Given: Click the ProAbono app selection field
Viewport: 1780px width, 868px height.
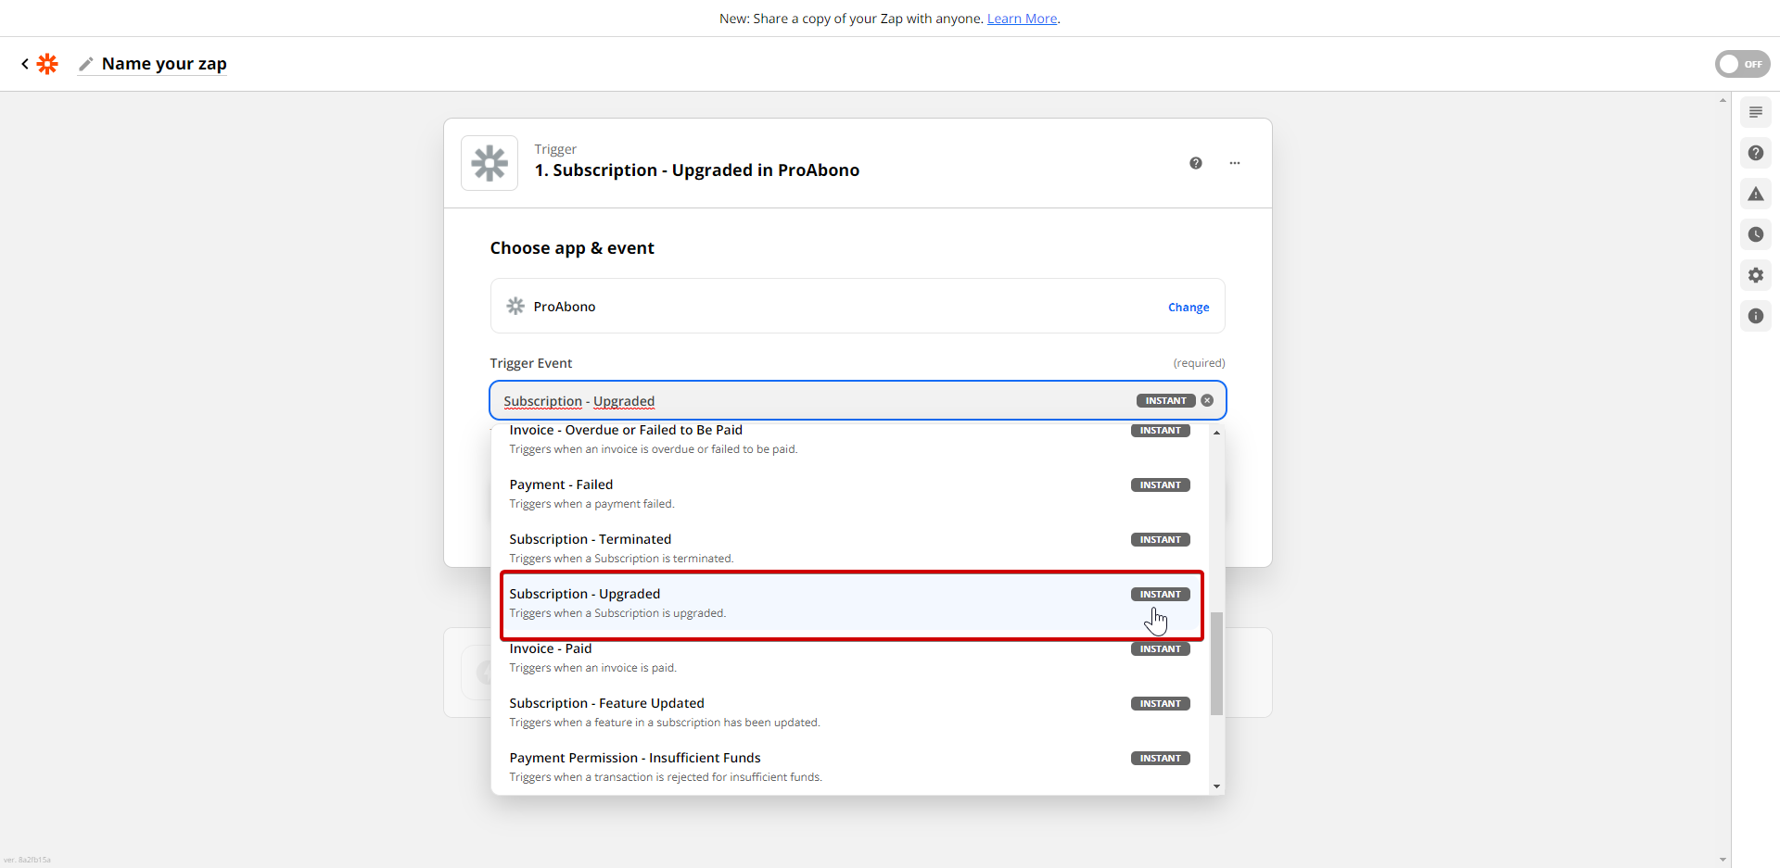Looking at the screenshot, I should click(x=858, y=306).
